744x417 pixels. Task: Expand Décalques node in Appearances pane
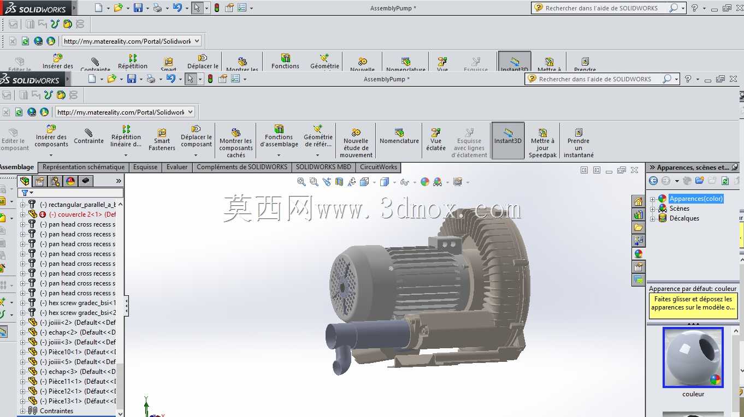(652, 218)
